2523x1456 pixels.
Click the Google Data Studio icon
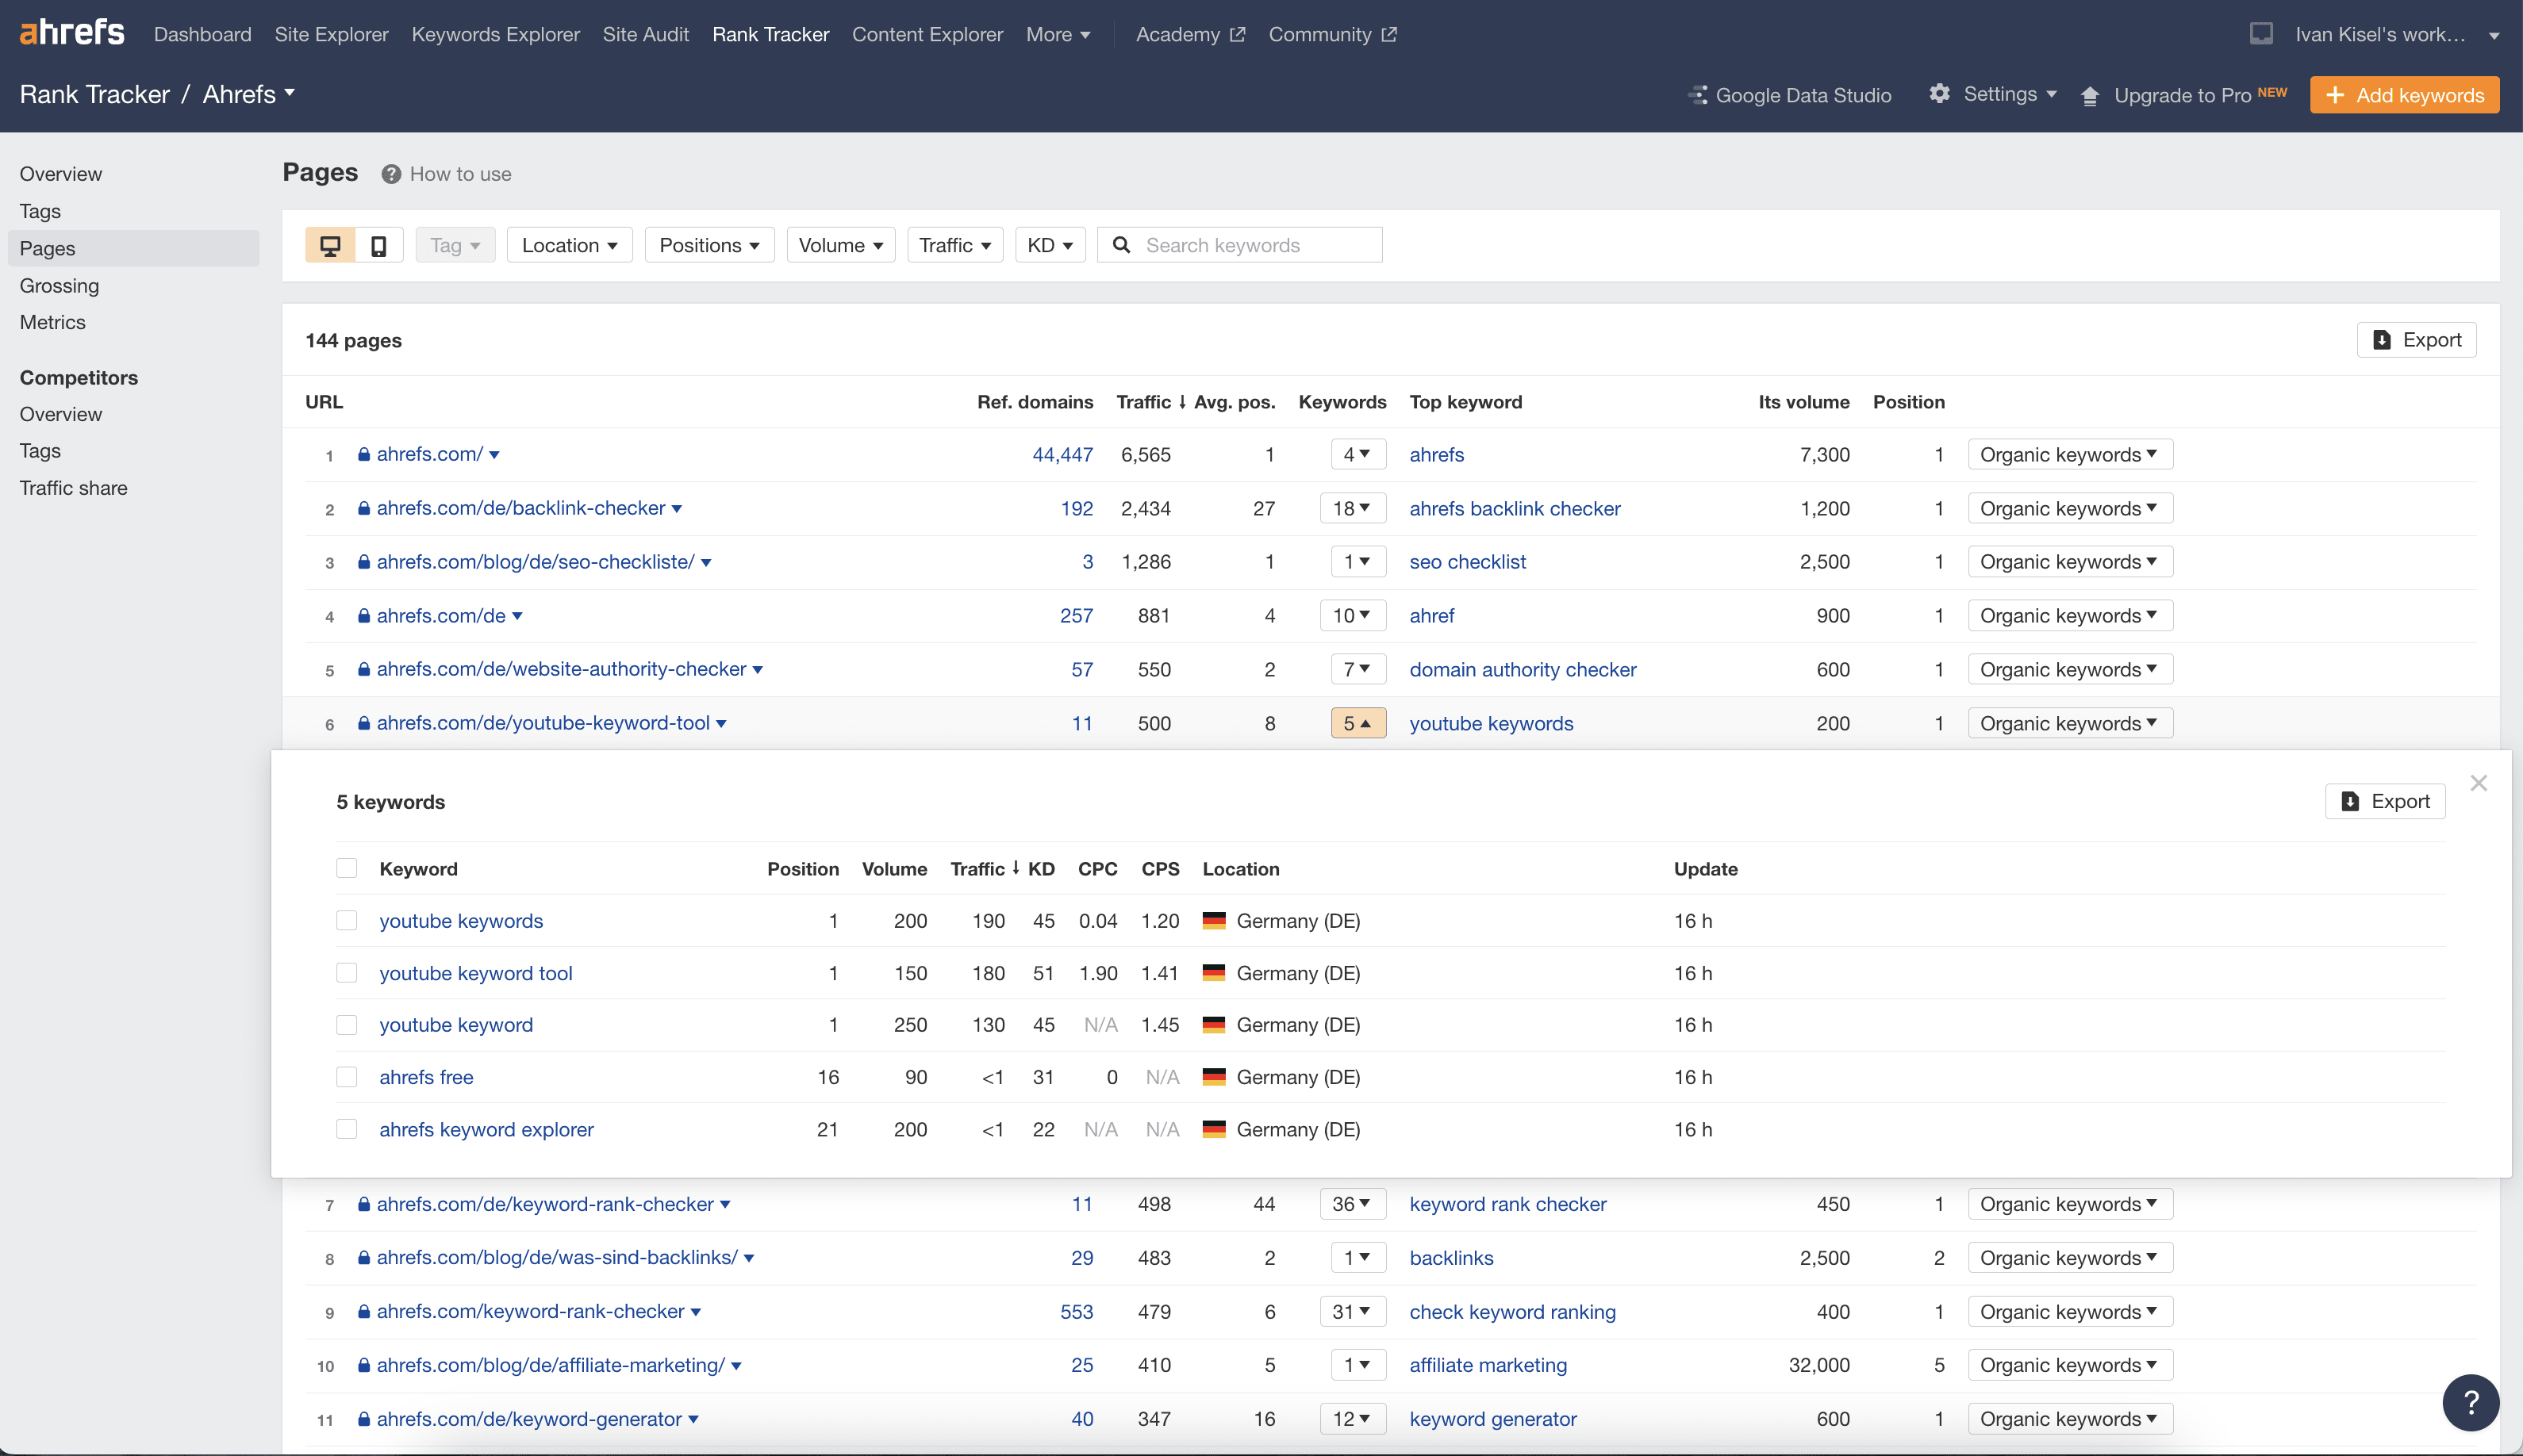coord(1698,95)
